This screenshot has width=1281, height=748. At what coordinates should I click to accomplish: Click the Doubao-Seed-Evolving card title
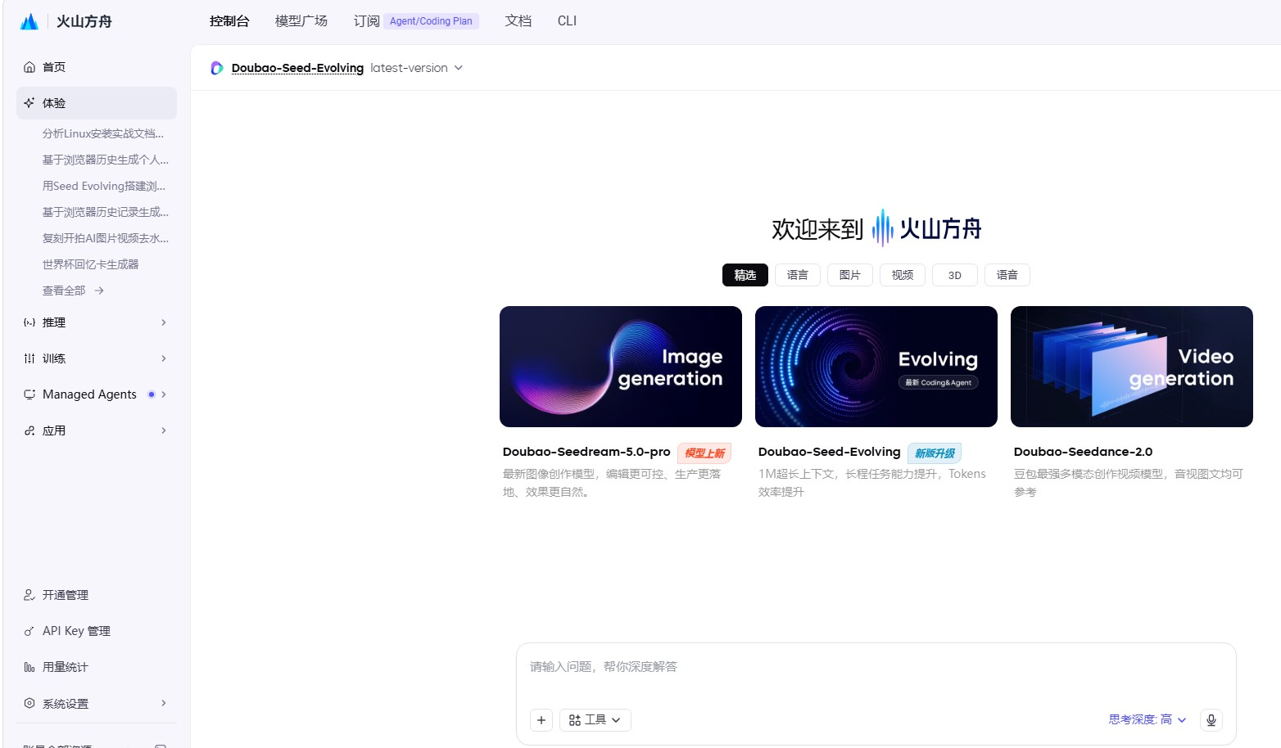pos(829,452)
